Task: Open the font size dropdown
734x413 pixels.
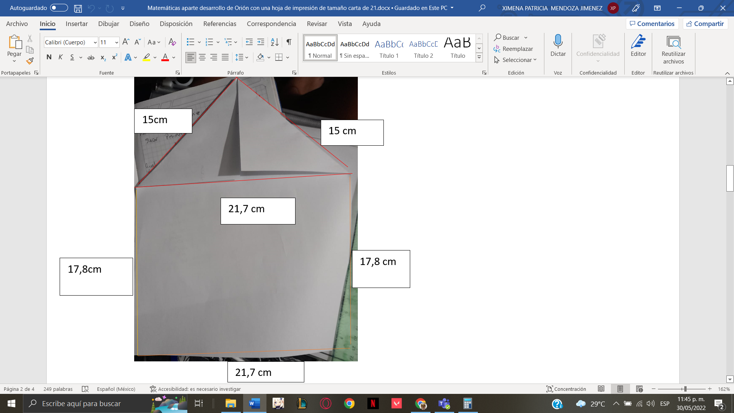Action: tap(116, 42)
